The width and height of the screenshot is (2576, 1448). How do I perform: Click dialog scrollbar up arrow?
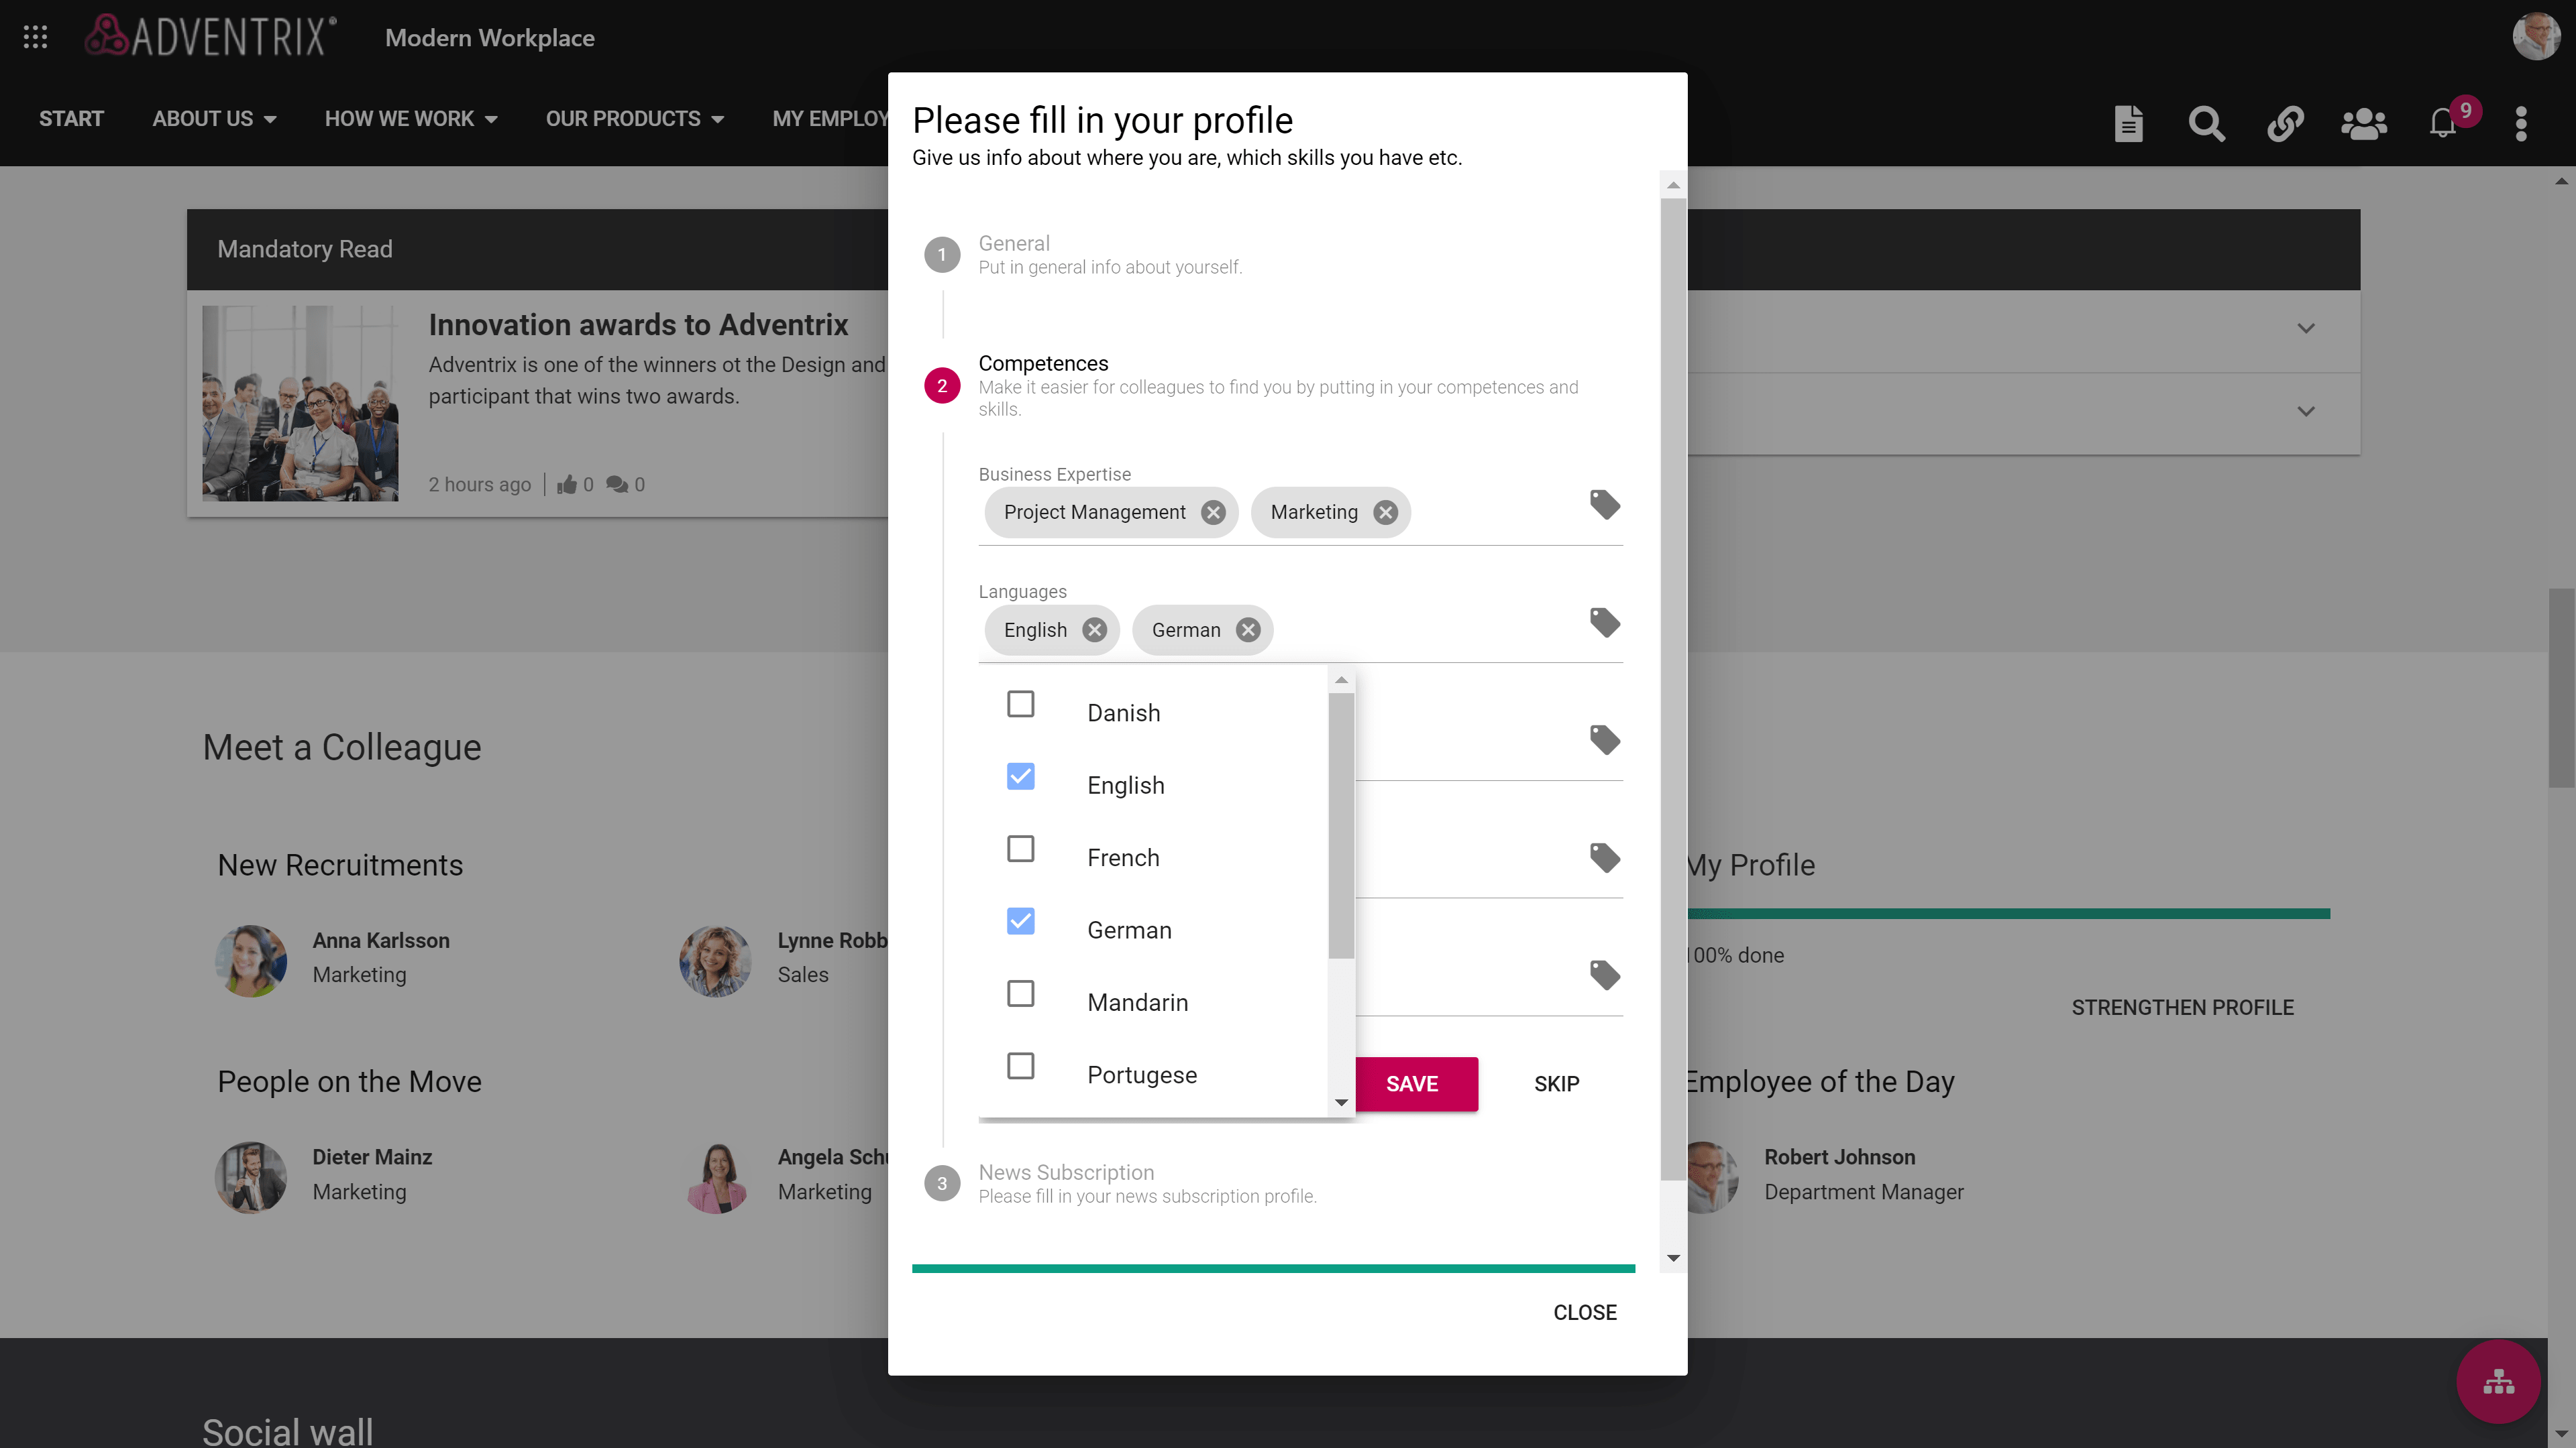click(x=1673, y=185)
